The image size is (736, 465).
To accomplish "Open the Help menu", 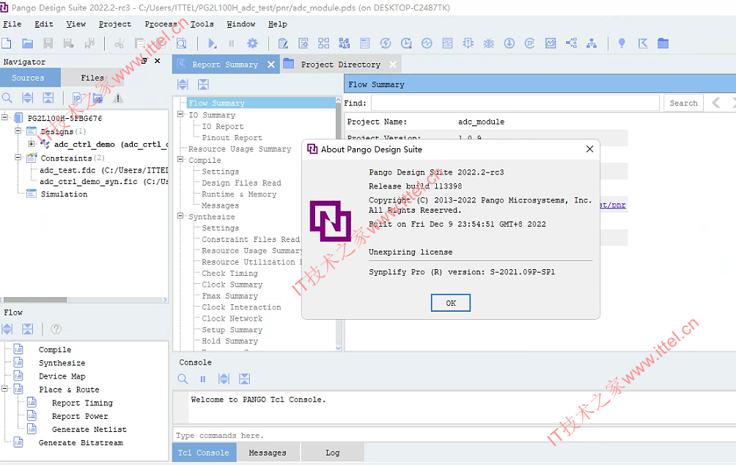I will coord(277,24).
